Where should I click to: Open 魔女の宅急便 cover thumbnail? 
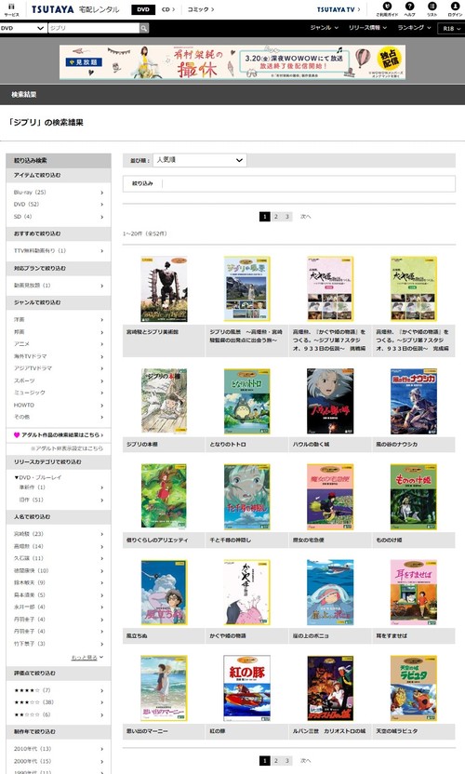(x=330, y=497)
